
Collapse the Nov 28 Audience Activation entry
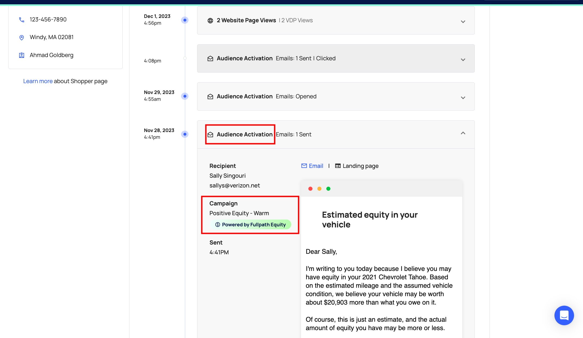(x=463, y=133)
